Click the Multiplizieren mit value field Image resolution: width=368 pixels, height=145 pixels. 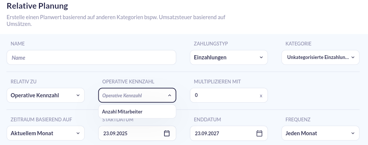click(229, 95)
